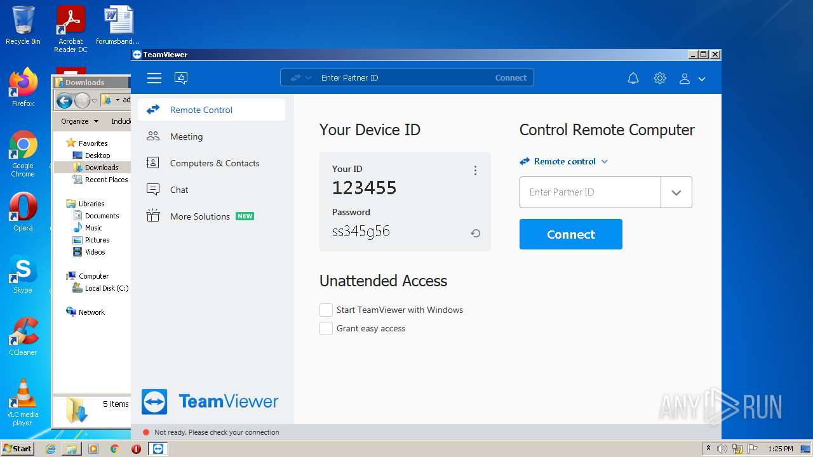Viewport: 813px width, 457px height.
Task: Select the forumsband Word document icon
Action: pos(118,26)
